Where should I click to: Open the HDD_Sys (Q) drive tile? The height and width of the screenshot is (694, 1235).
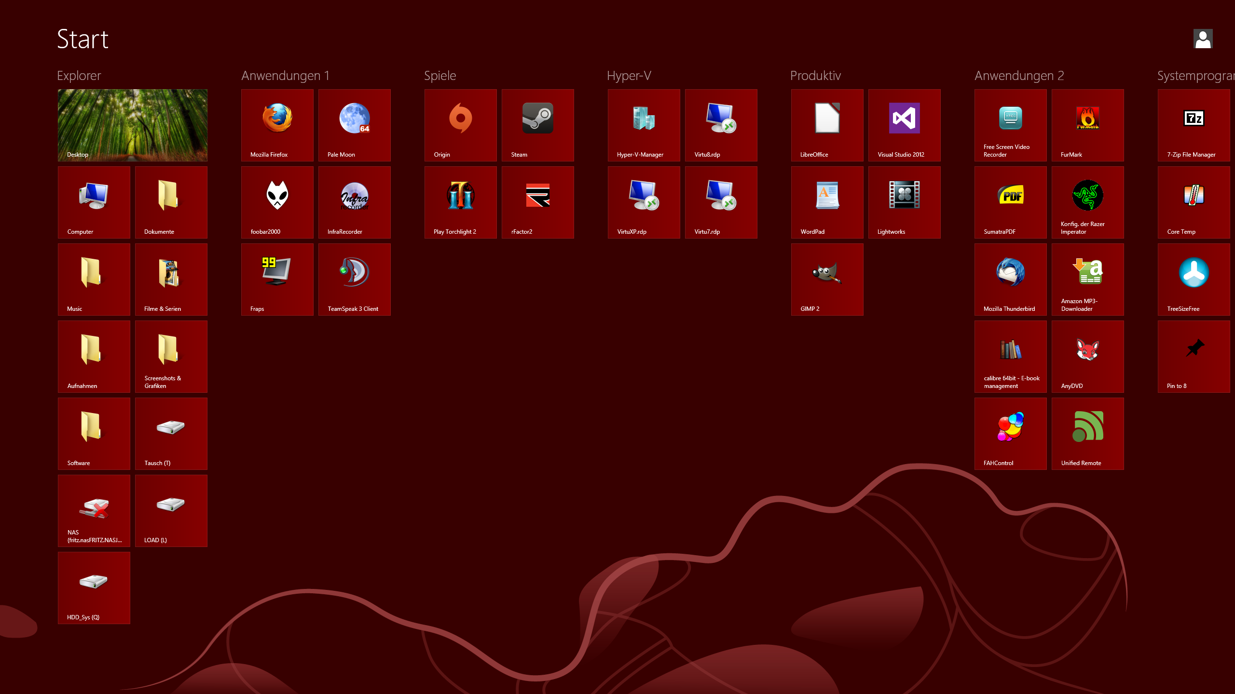[94, 588]
